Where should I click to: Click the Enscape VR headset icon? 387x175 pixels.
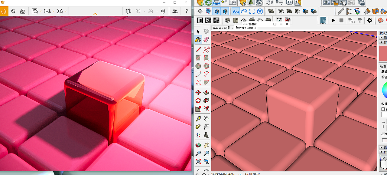tap(163, 11)
